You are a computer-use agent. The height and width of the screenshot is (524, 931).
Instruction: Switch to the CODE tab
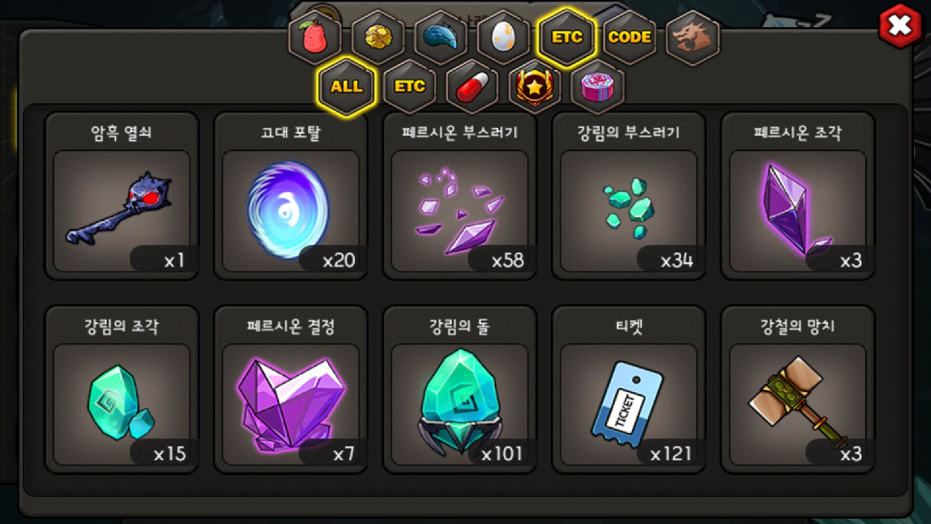pos(629,37)
